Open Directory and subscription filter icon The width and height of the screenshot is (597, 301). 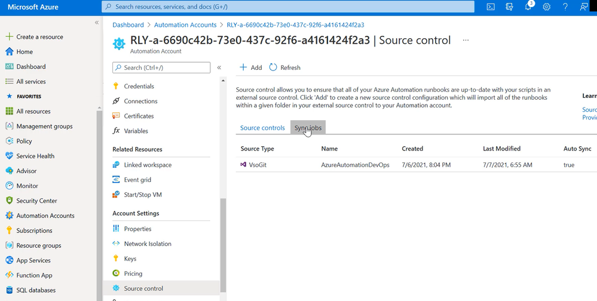(x=509, y=7)
